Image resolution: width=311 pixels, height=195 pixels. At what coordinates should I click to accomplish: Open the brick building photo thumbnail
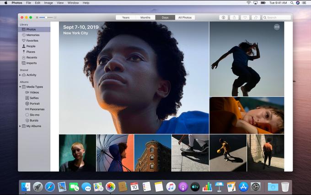click(153, 153)
